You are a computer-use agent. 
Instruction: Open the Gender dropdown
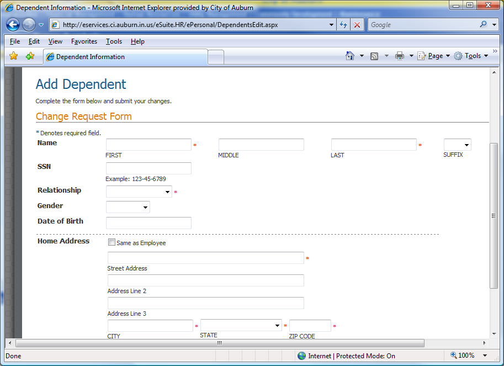click(x=128, y=207)
